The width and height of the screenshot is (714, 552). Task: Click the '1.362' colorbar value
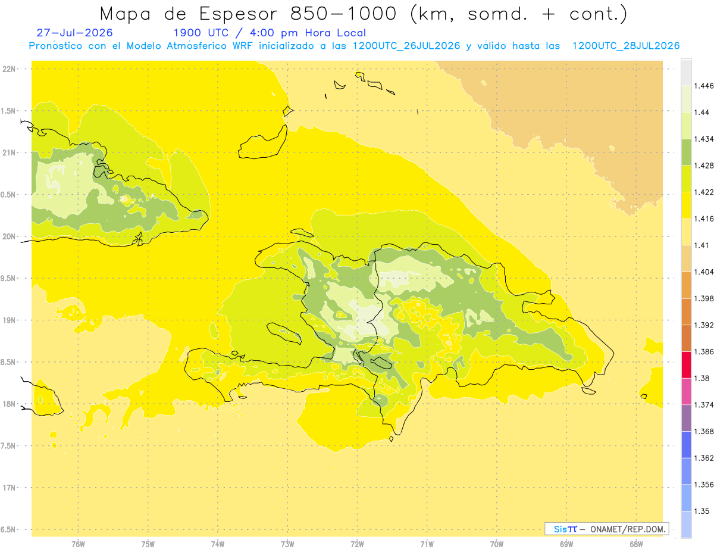point(703,458)
